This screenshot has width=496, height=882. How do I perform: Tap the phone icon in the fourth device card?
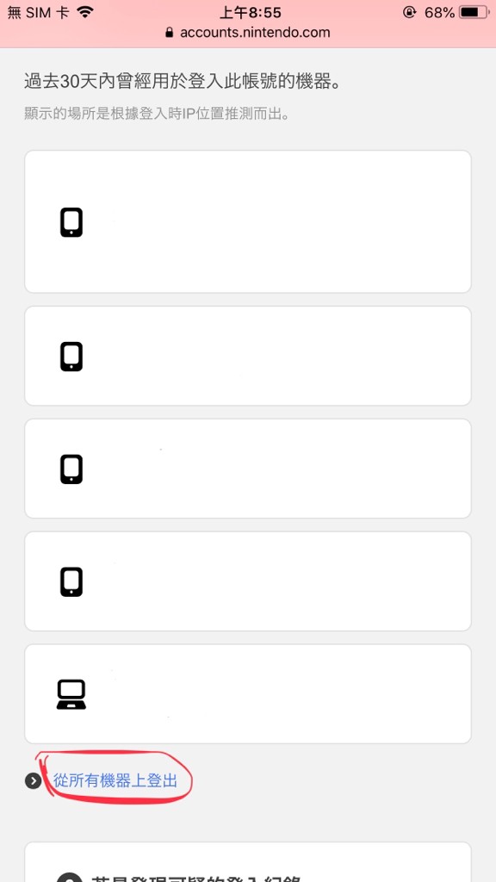[71, 581]
